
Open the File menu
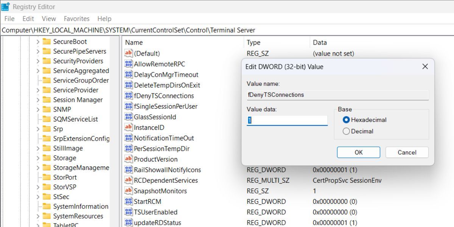[9, 19]
